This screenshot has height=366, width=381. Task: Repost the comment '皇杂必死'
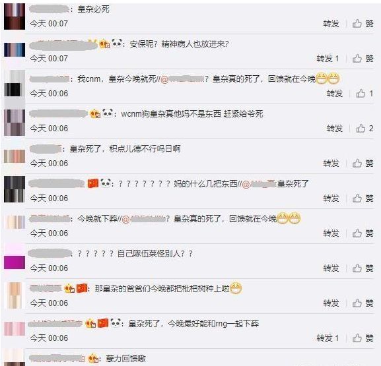(x=331, y=24)
